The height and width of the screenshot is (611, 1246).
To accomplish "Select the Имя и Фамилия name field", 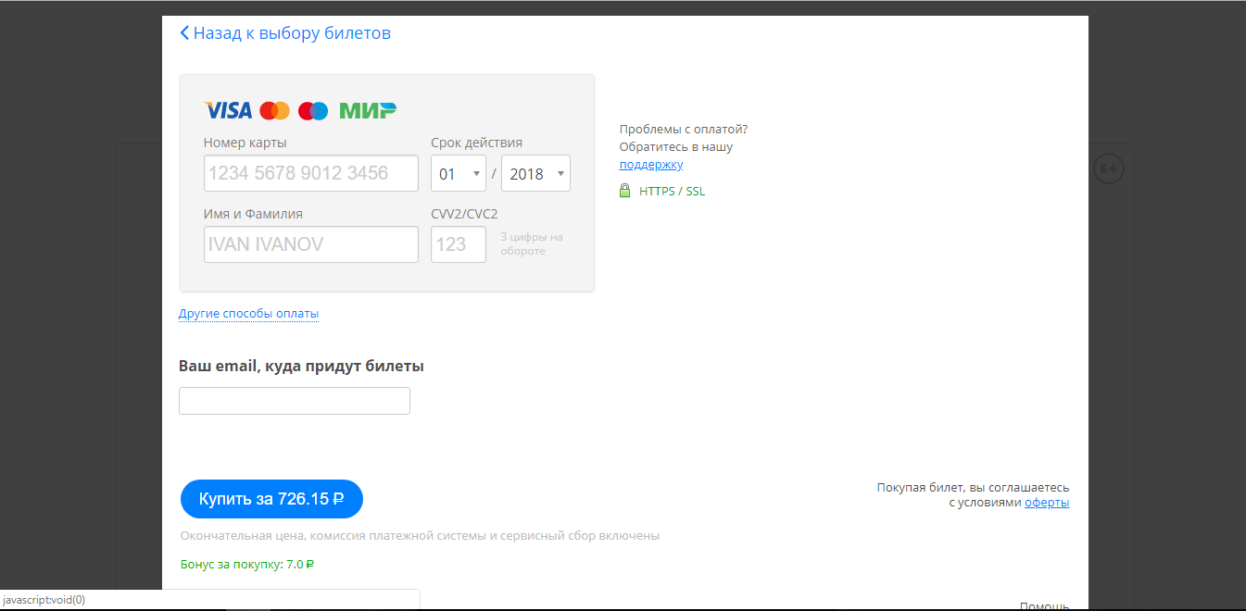I will click(310, 244).
